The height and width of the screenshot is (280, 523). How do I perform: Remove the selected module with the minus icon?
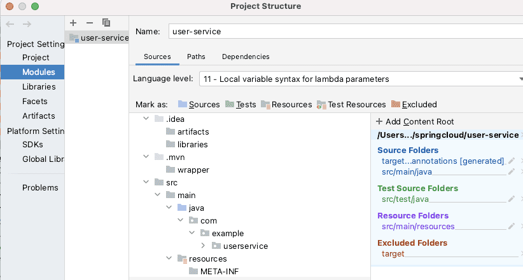point(89,23)
